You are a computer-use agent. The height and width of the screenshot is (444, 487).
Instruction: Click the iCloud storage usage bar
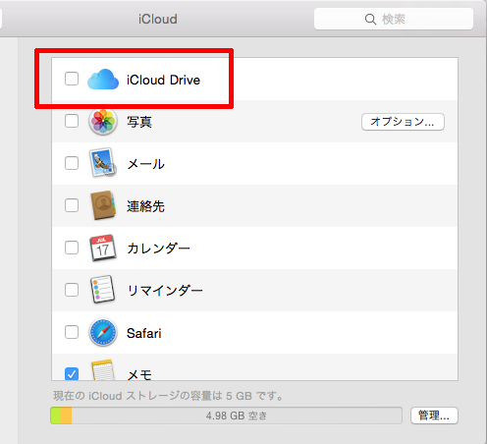point(226,416)
